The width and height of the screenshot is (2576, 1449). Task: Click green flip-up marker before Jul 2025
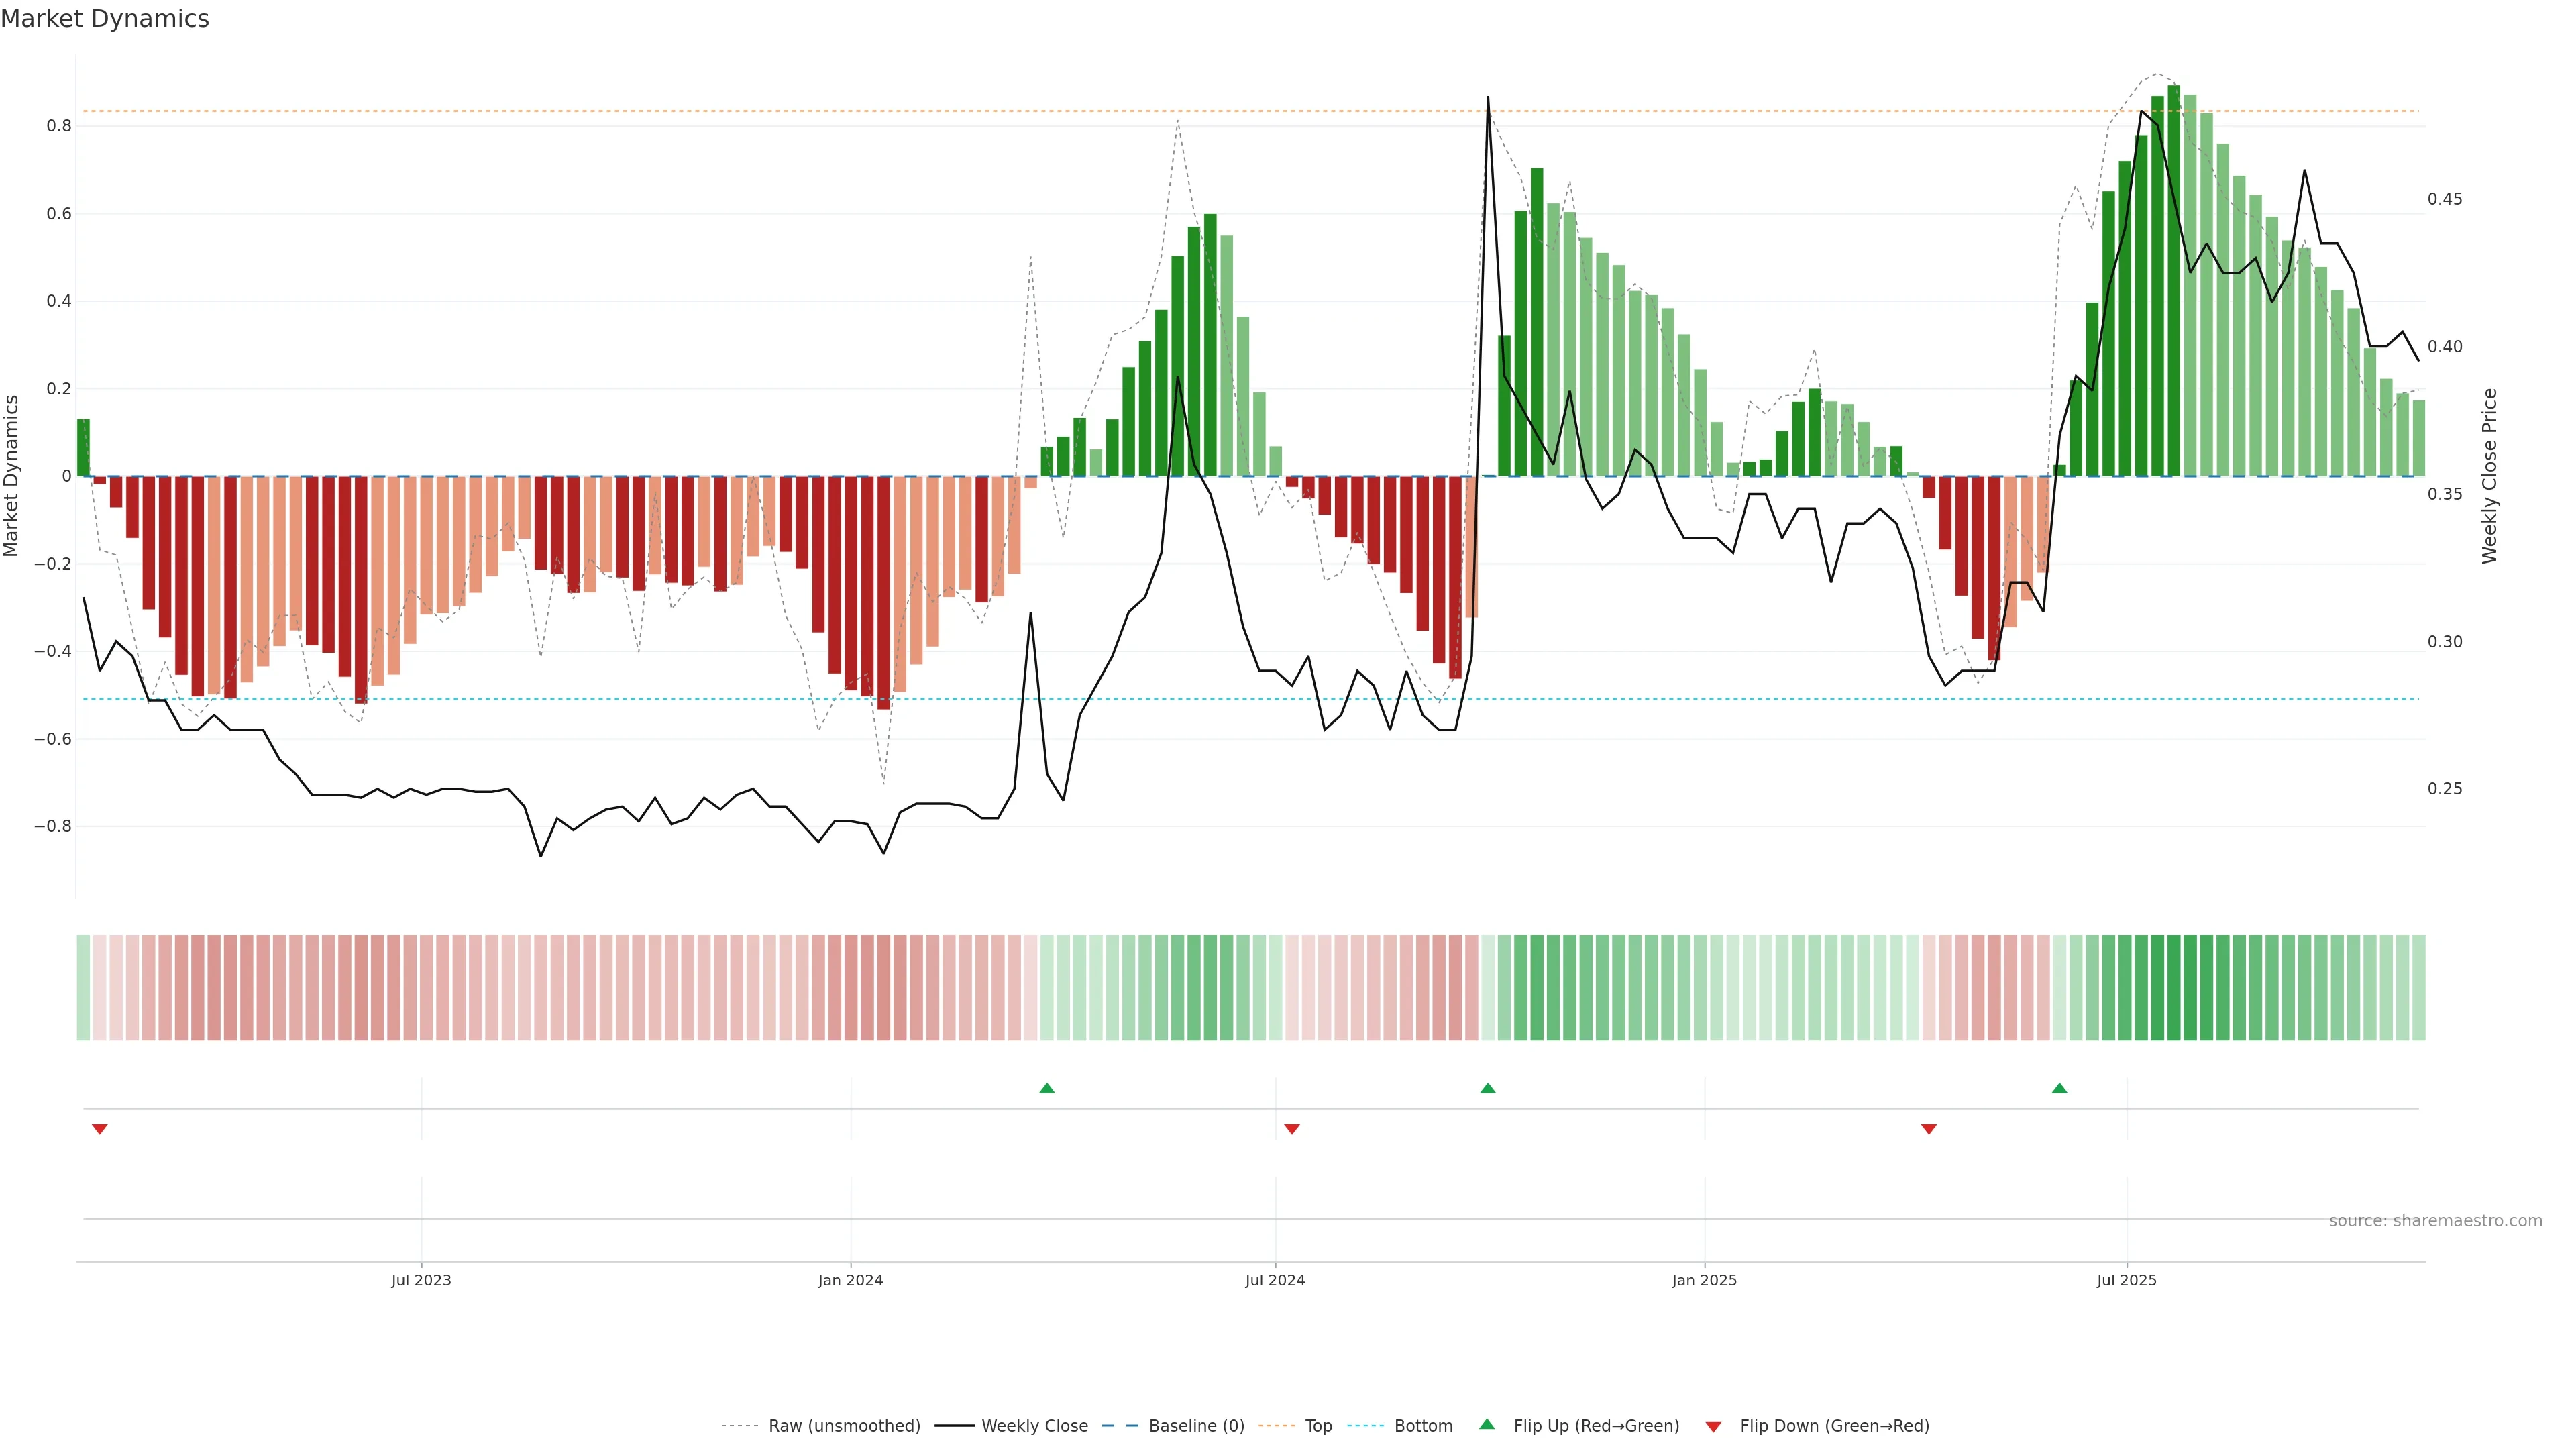tap(2059, 1088)
